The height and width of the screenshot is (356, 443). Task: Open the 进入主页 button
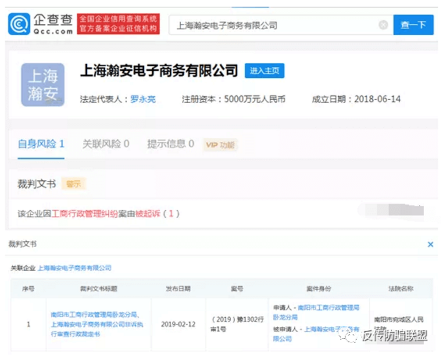[x=265, y=71]
